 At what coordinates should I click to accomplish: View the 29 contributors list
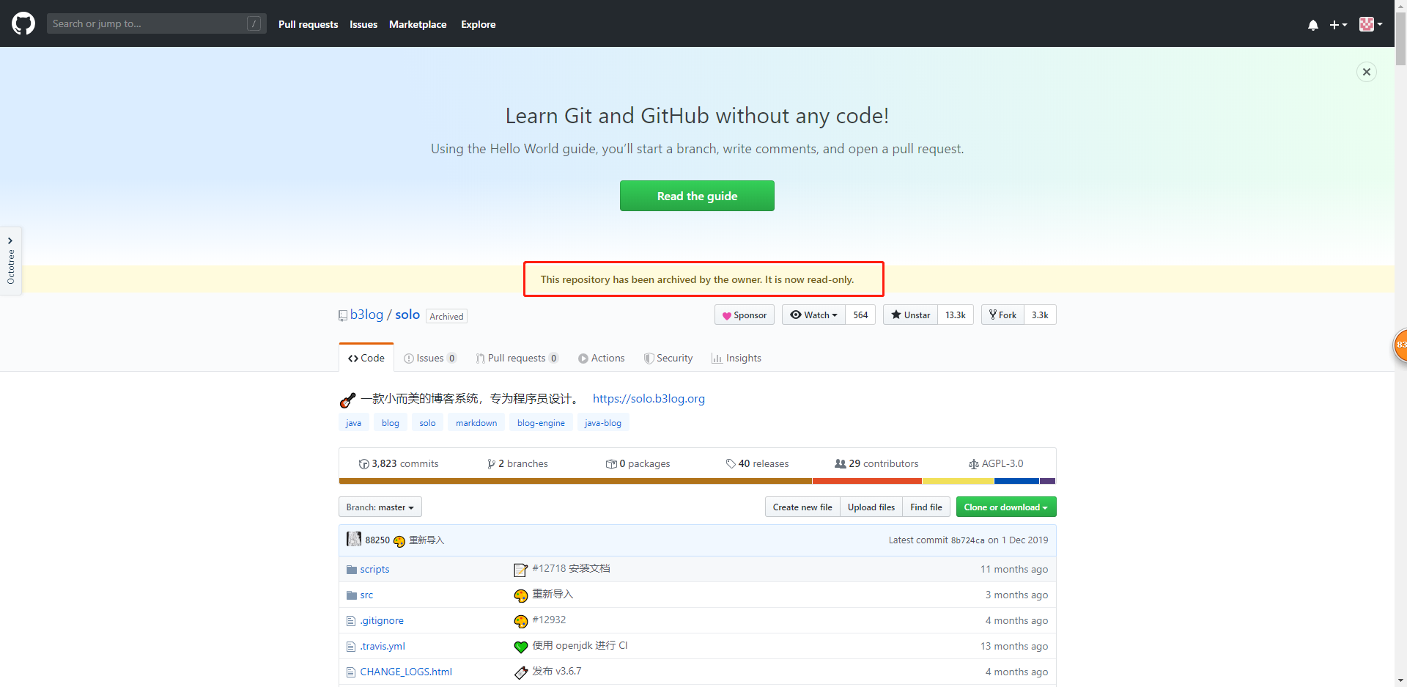click(x=876, y=463)
